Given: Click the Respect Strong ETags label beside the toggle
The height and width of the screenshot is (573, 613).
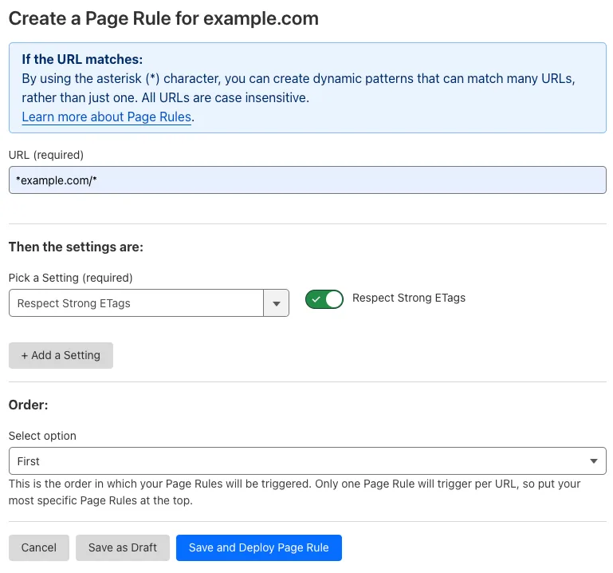Looking at the screenshot, I should click(408, 298).
